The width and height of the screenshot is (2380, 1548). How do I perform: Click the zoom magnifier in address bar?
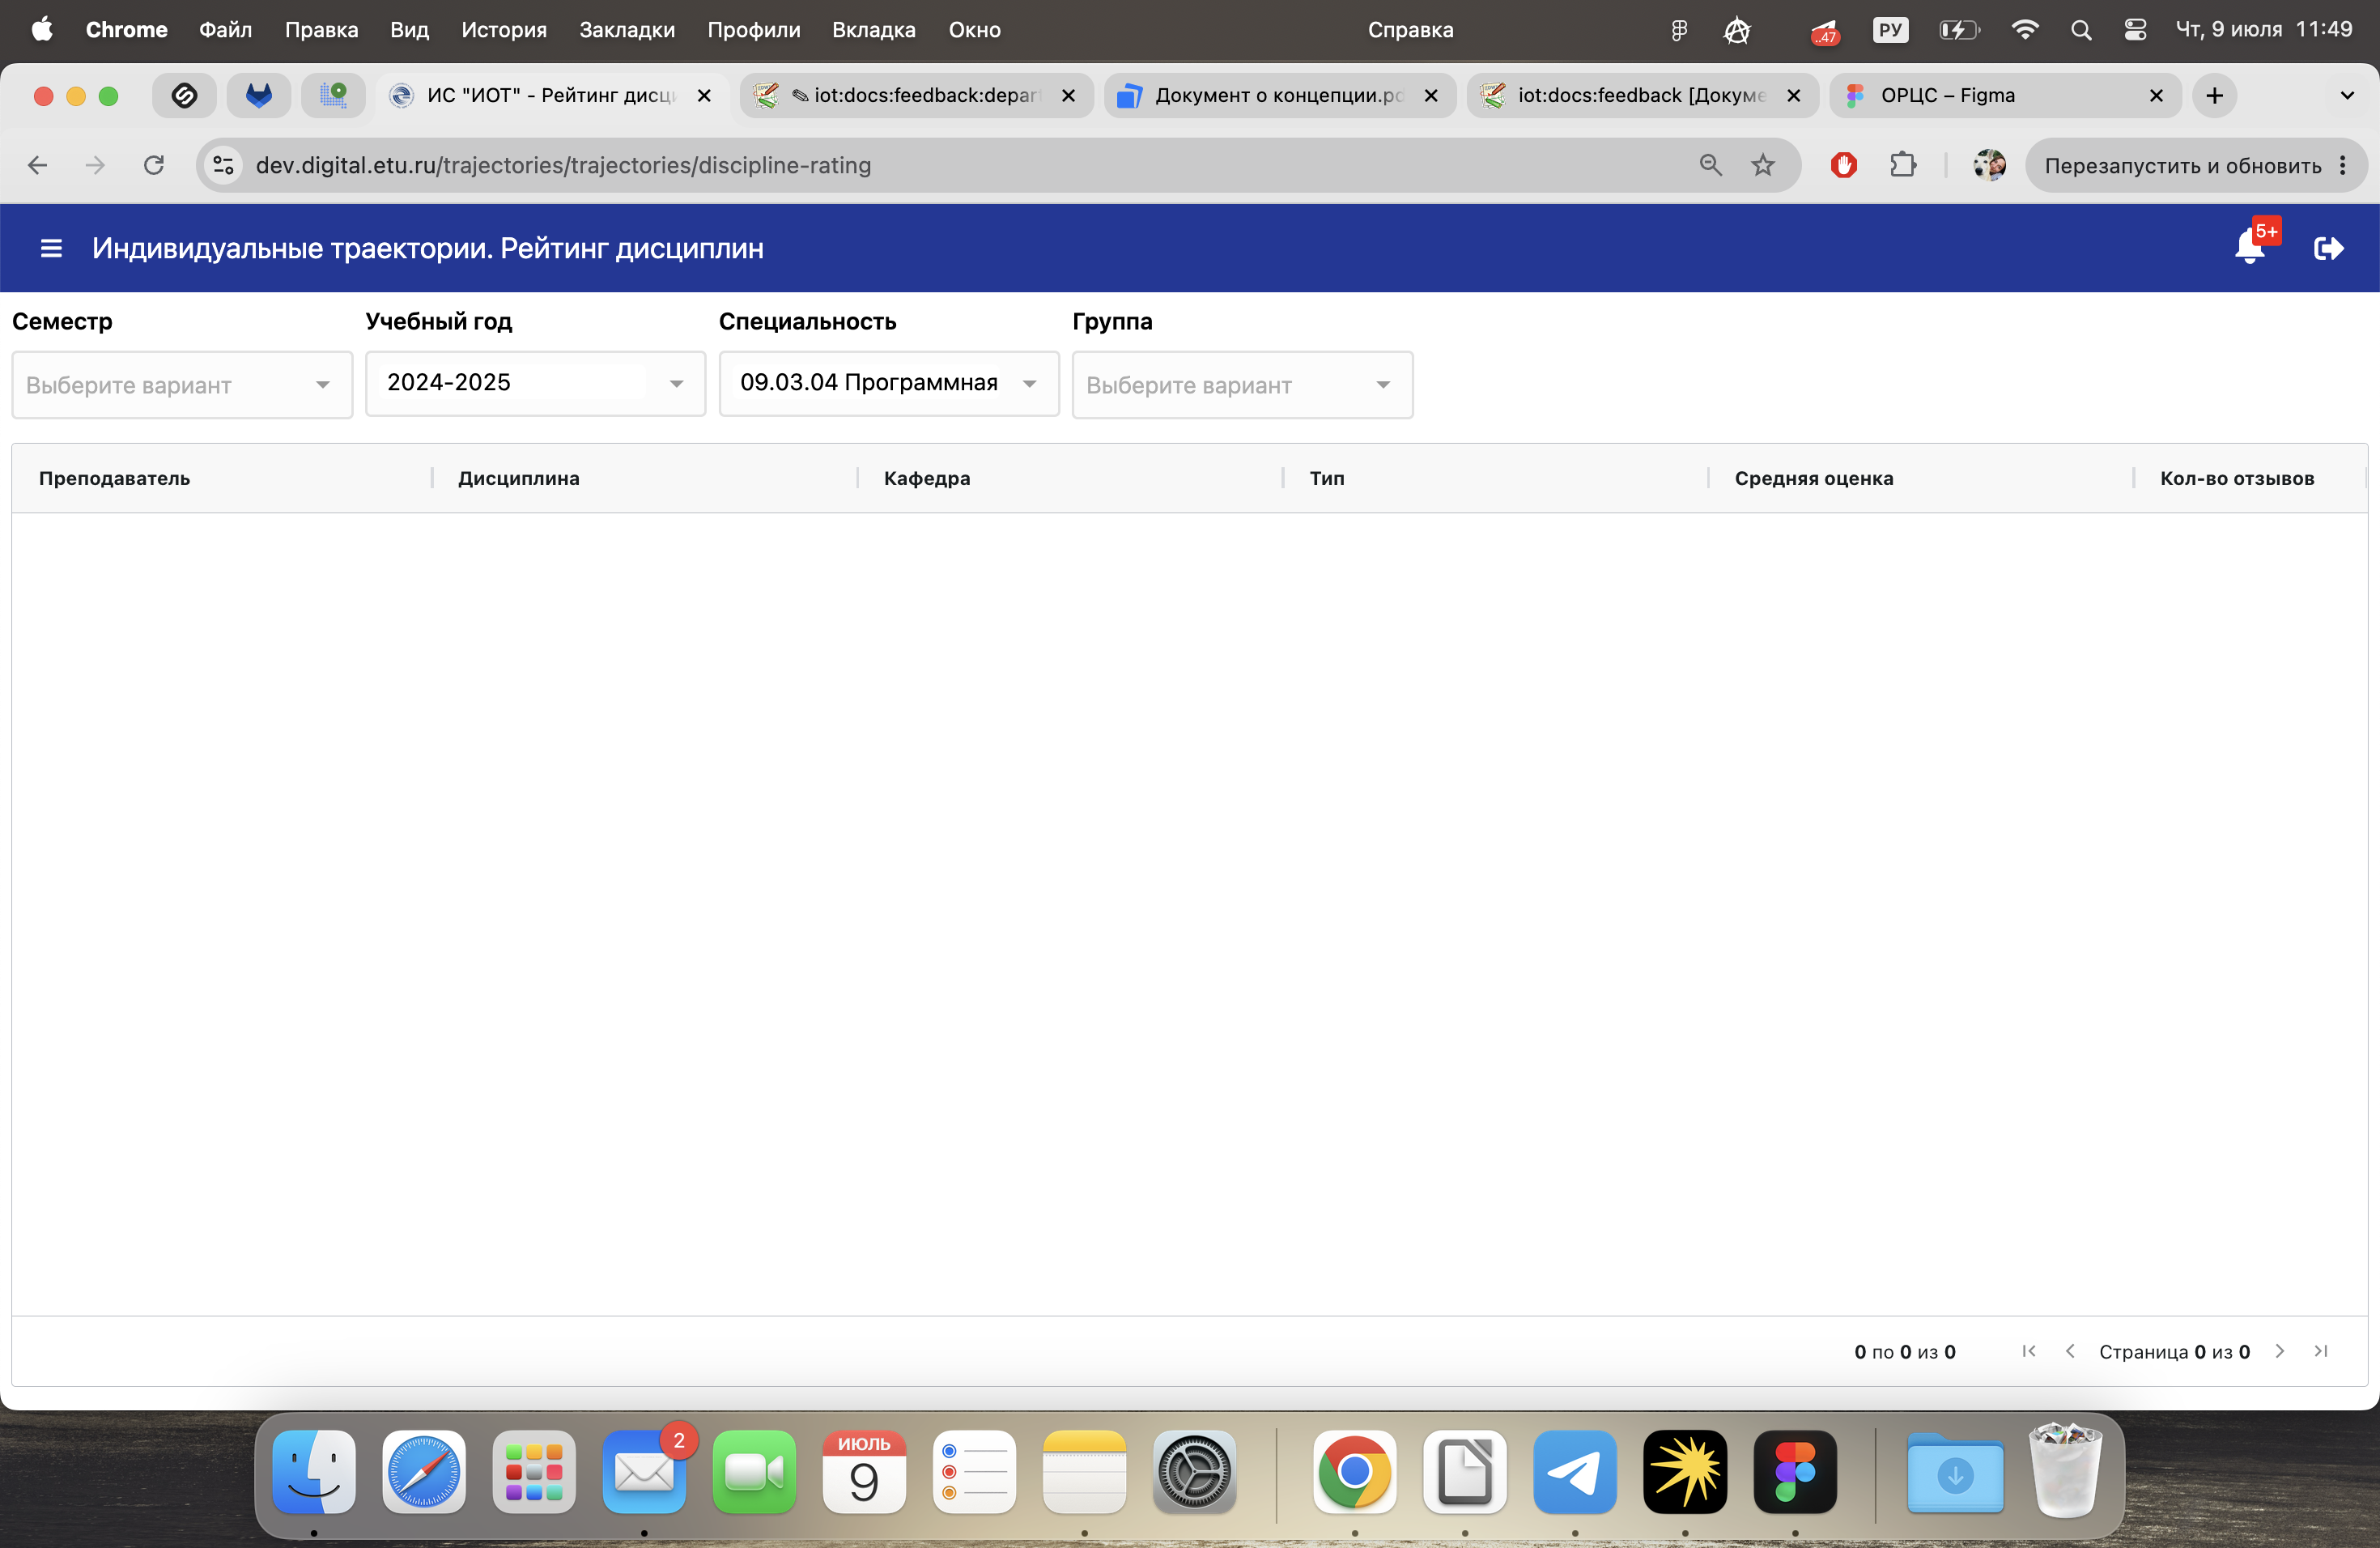(x=1710, y=165)
